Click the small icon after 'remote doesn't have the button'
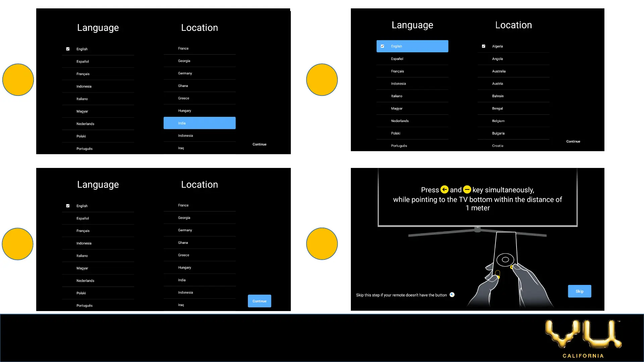This screenshot has width=644, height=362. pos(452,295)
